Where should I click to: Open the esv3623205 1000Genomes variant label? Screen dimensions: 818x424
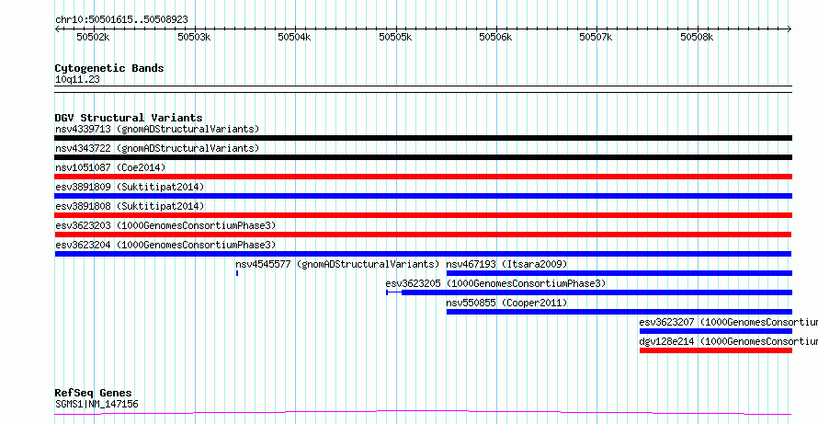coord(495,283)
